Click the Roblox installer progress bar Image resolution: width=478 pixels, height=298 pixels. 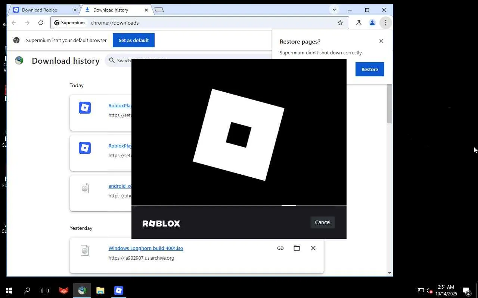tap(239, 205)
